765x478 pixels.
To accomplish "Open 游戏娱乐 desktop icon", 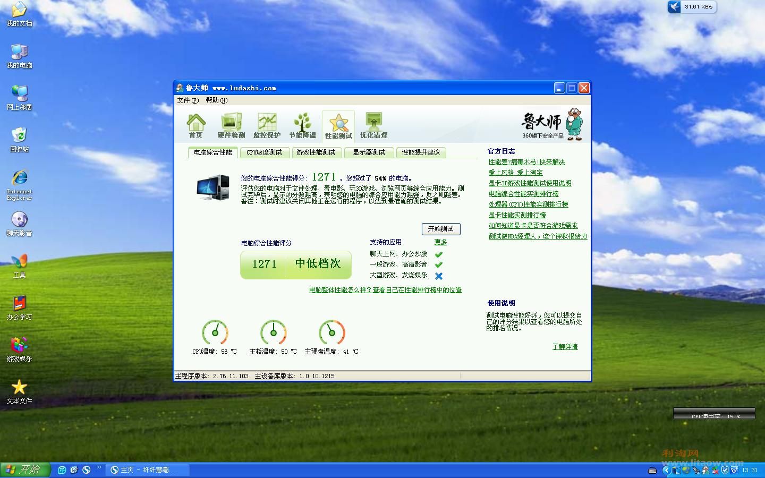I will click(x=19, y=349).
